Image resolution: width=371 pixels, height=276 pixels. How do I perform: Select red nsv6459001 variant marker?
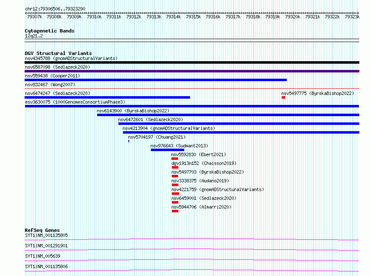(x=175, y=202)
